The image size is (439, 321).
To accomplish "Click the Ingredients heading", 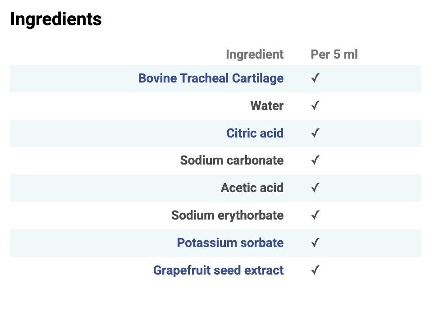I will [x=56, y=19].
